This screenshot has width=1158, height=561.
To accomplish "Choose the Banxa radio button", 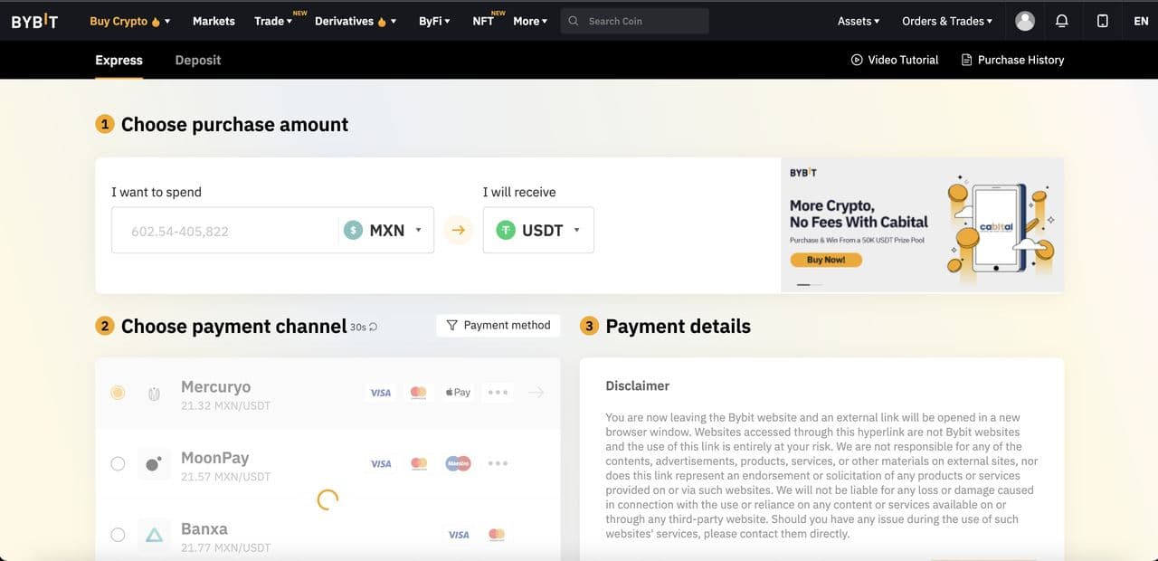I will pos(118,535).
